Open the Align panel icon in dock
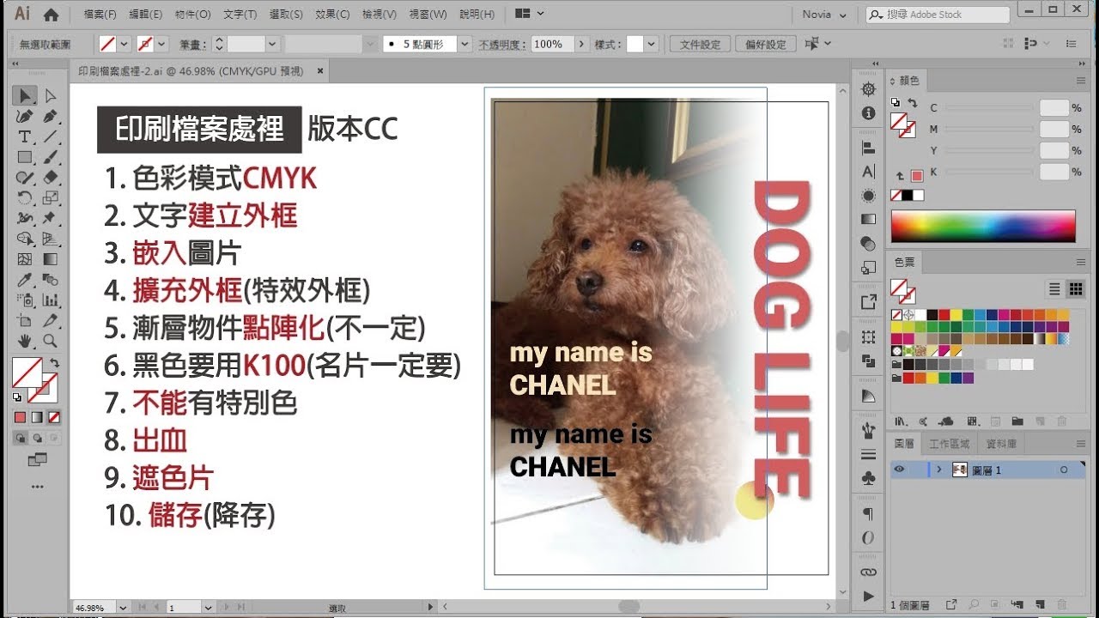This screenshot has width=1099, height=618. [x=868, y=148]
